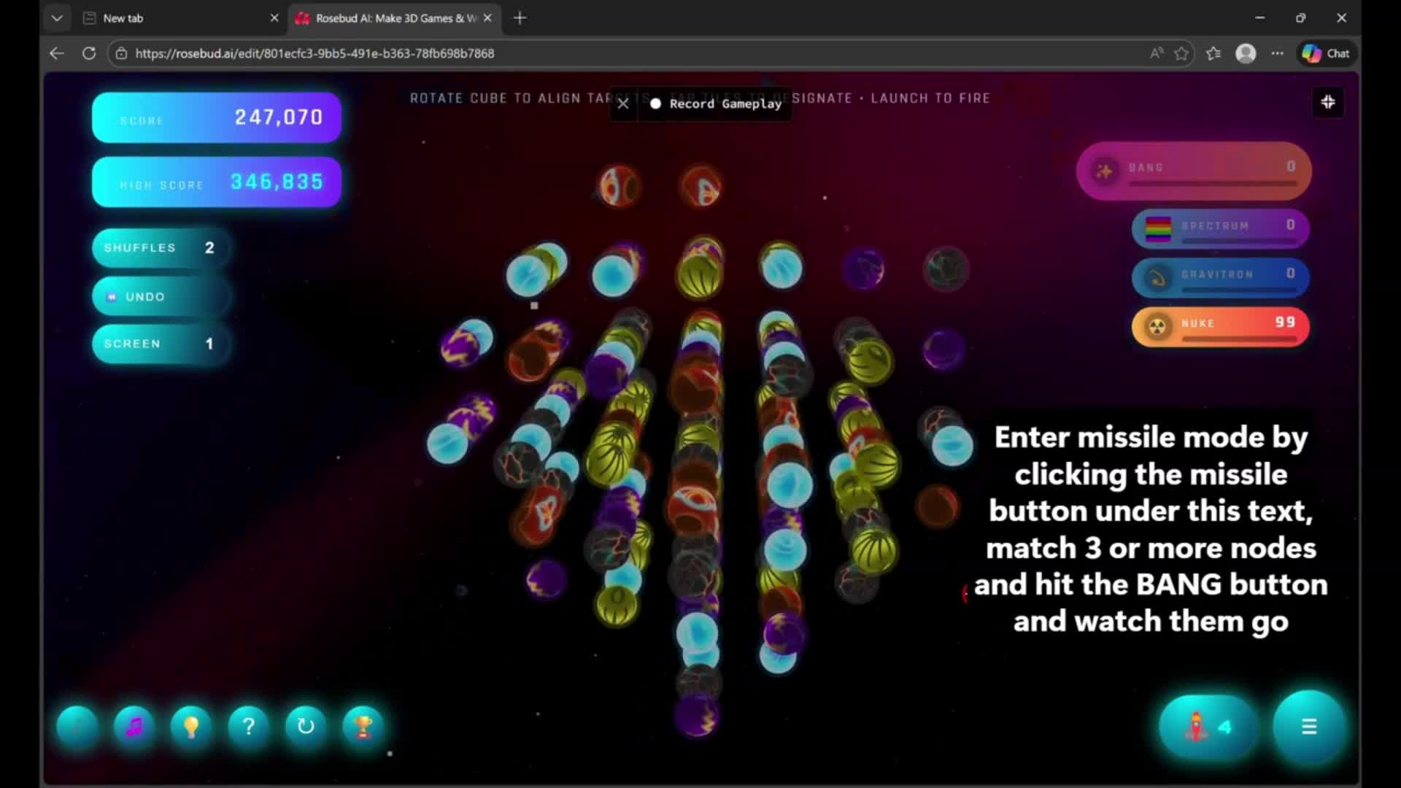This screenshot has height=788, width=1401.
Task: Go back with the browser back arrow
Action: (x=57, y=53)
